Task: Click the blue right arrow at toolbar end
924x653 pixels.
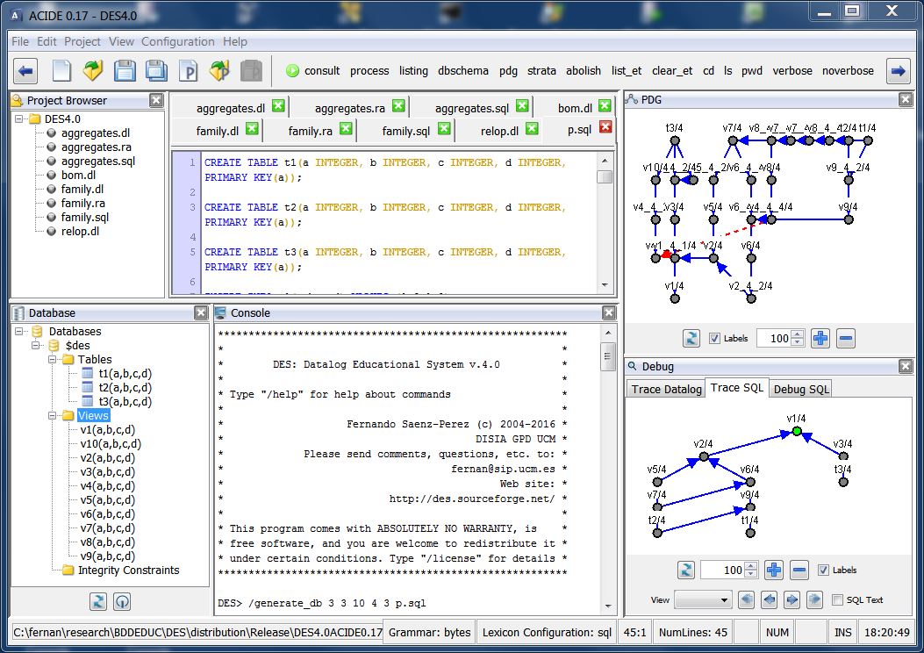Action: (x=898, y=71)
